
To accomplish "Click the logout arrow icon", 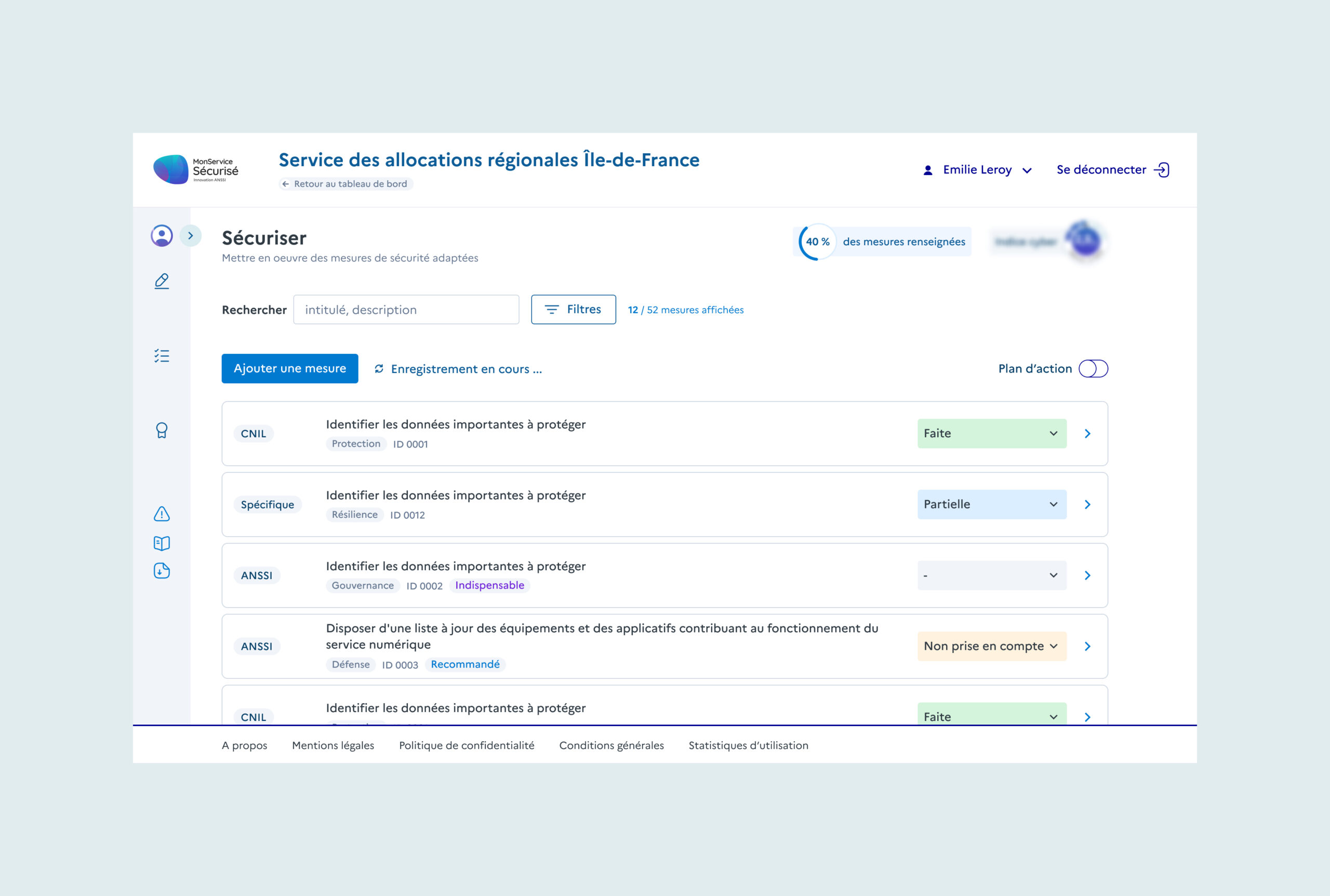I will (x=1161, y=170).
